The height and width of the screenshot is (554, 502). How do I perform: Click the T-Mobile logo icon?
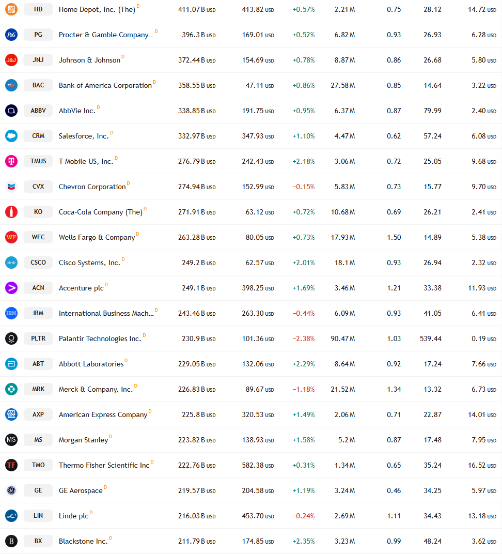tap(11, 161)
